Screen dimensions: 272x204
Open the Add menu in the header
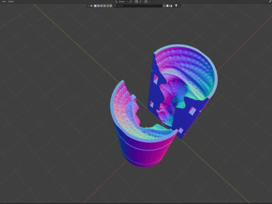point(4,2)
